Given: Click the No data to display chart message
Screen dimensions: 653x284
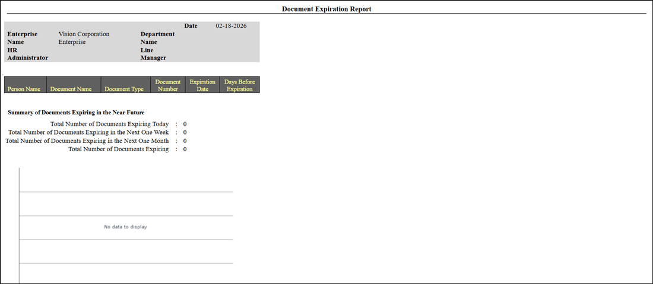Looking at the screenshot, I should 125,227.
